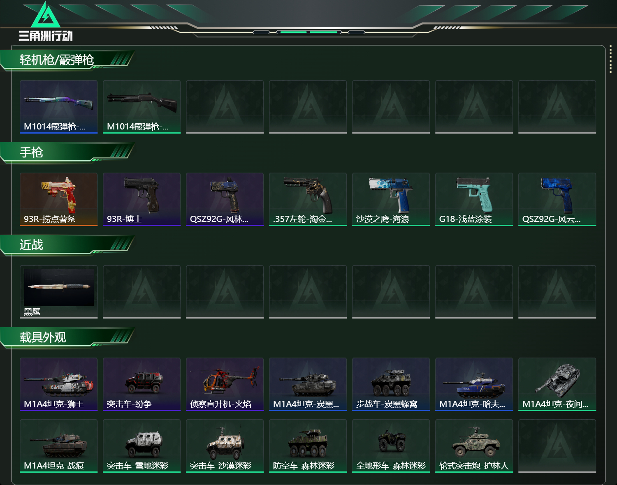Select the M1A4坦克-狮王 vehicle skin

pos(59,384)
